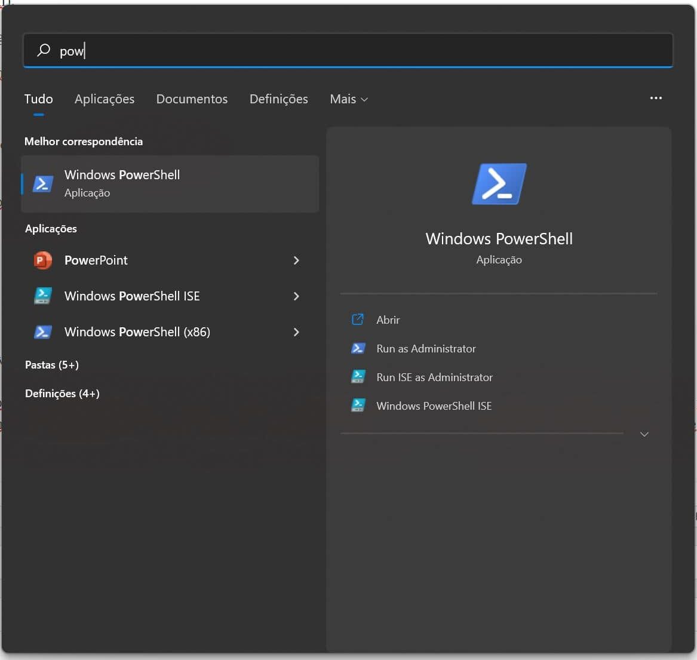Click the search magnifier icon
Image resolution: width=697 pixels, height=660 pixels.
(44, 50)
